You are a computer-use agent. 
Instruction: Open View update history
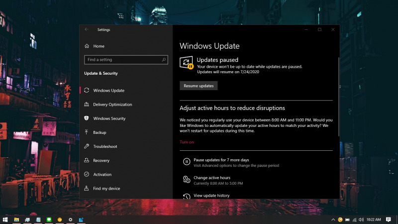211,195
